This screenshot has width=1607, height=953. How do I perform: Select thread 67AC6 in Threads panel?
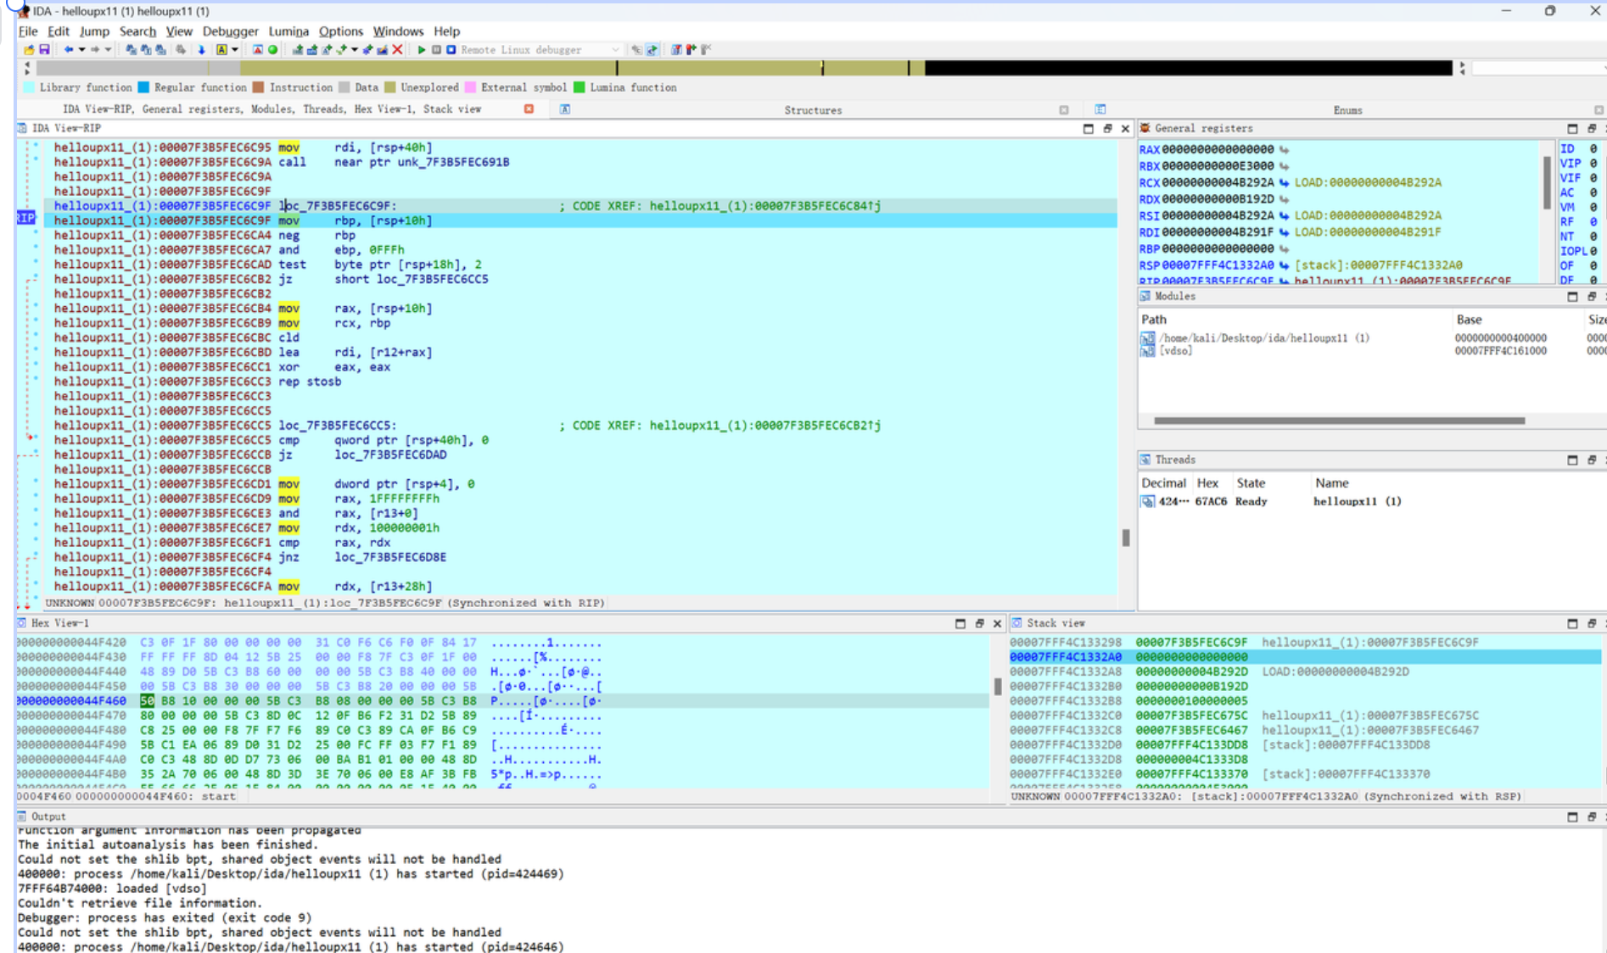click(x=1273, y=501)
